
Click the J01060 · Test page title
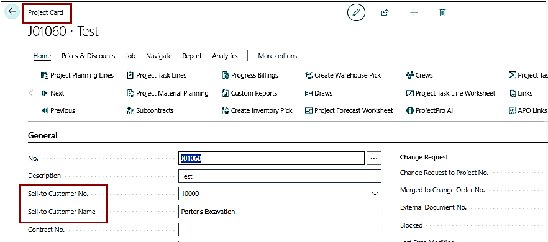click(63, 32)
